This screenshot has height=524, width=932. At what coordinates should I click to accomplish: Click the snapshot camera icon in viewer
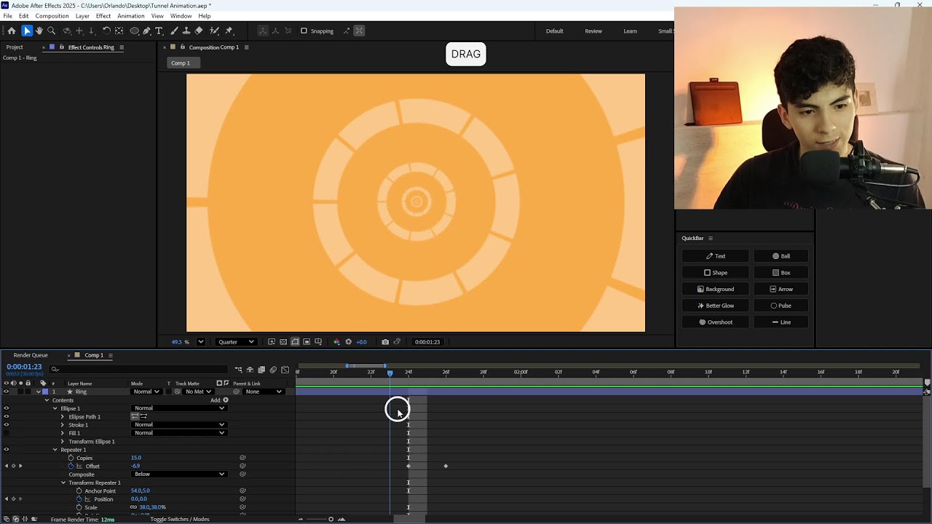(x=385, y=342)
